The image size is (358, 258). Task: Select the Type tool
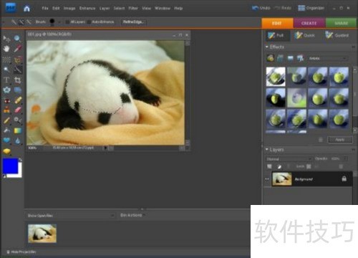(6, 80)
